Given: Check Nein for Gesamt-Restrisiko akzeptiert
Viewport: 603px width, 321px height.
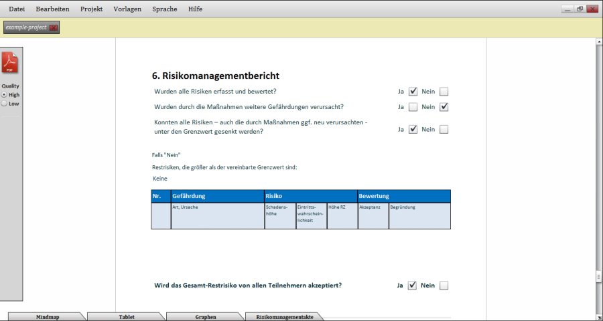Looking at the screenshot, I should tap(444, 286).
